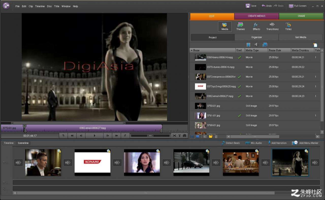Click the Premiere Elements app logo

(x=6, y=6)
